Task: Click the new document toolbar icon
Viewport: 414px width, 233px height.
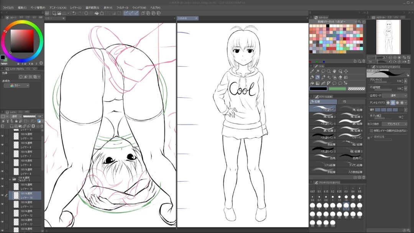Action: [54, 13]
